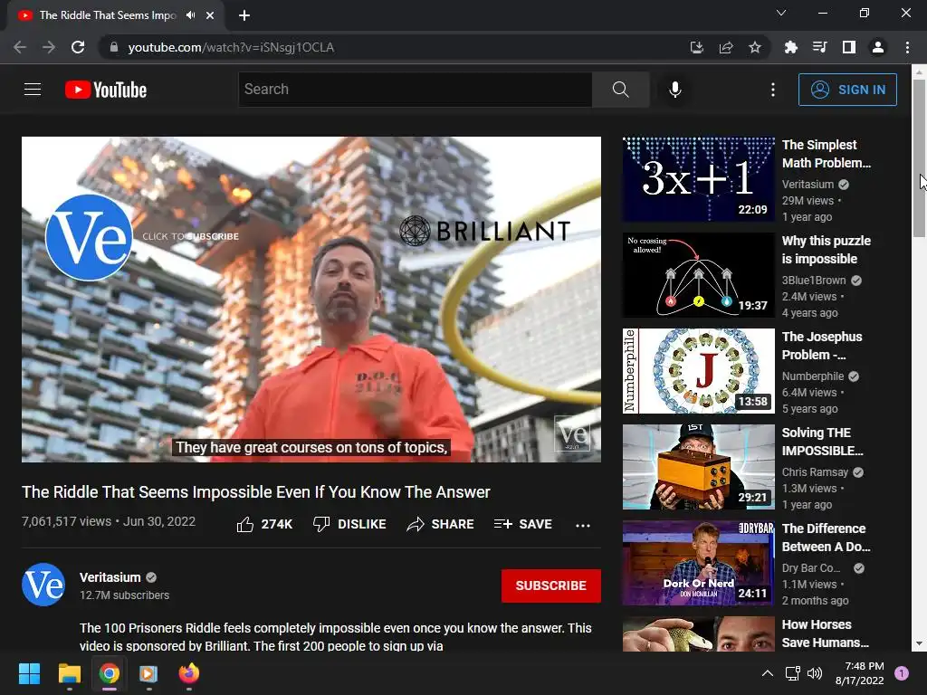Open the Numberphile channel name
Viewport: 927px width, 695px height.
tap(813, 376)
